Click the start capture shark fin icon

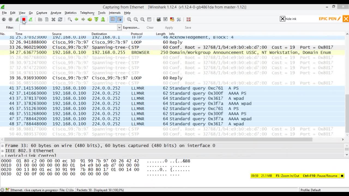click(17, 19)
